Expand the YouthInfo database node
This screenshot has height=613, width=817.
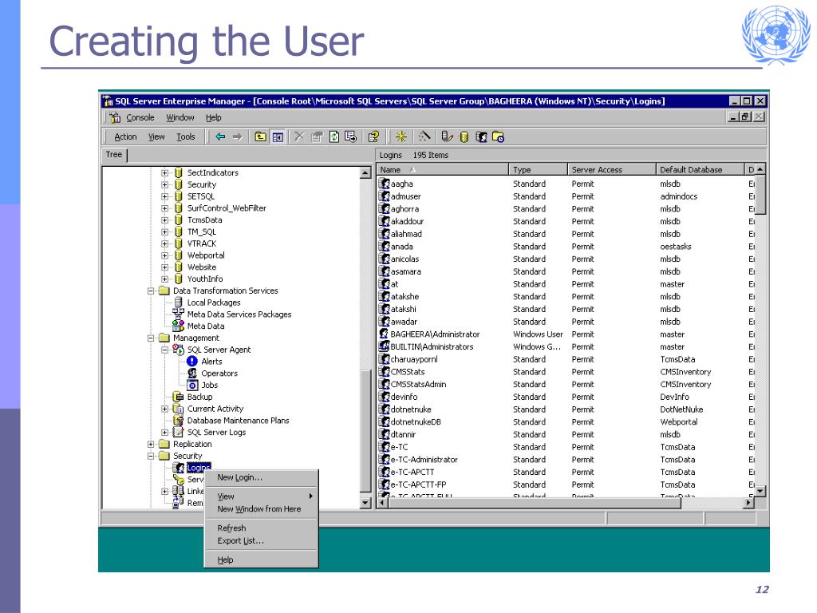click(164, 279)
